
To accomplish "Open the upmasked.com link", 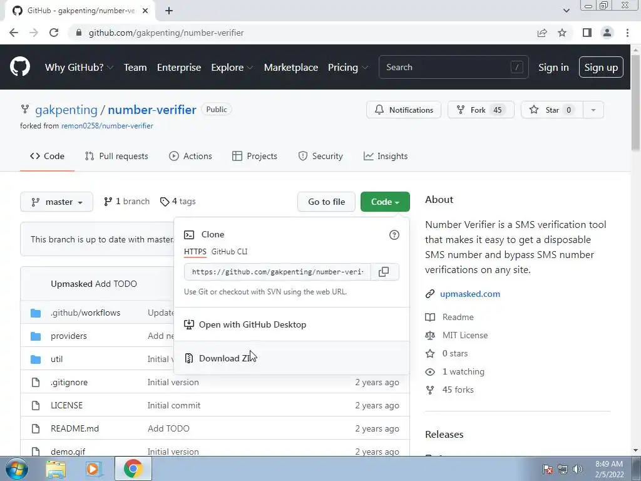I will tap(470, 294).
